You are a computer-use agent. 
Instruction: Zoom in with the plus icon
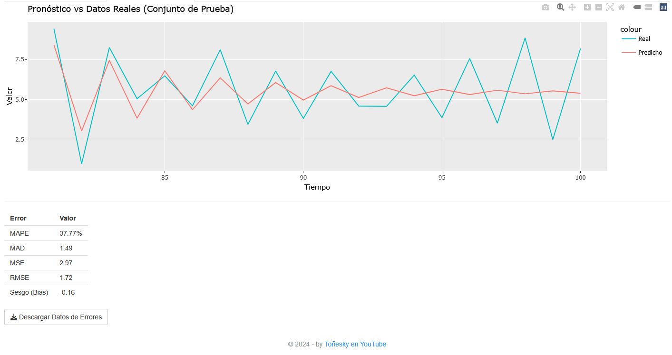(587, 7)
